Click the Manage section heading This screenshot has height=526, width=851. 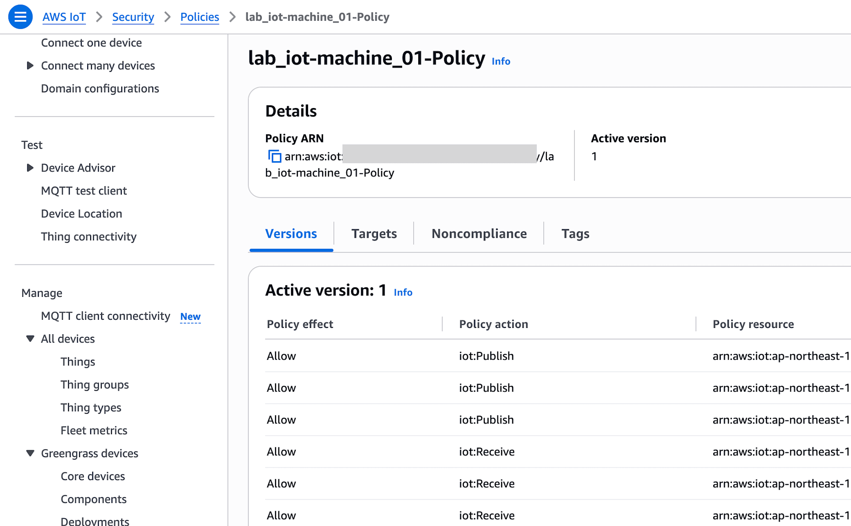42,293
